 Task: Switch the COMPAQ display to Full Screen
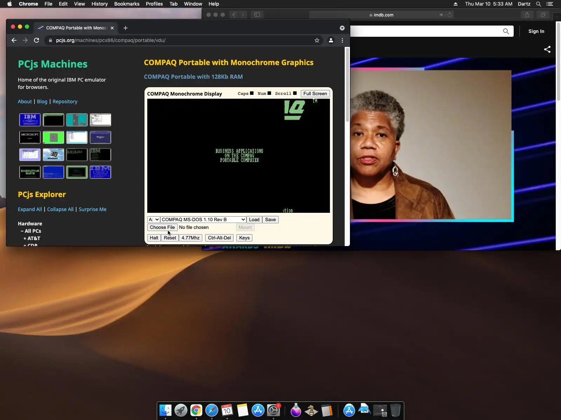point(315,93)
